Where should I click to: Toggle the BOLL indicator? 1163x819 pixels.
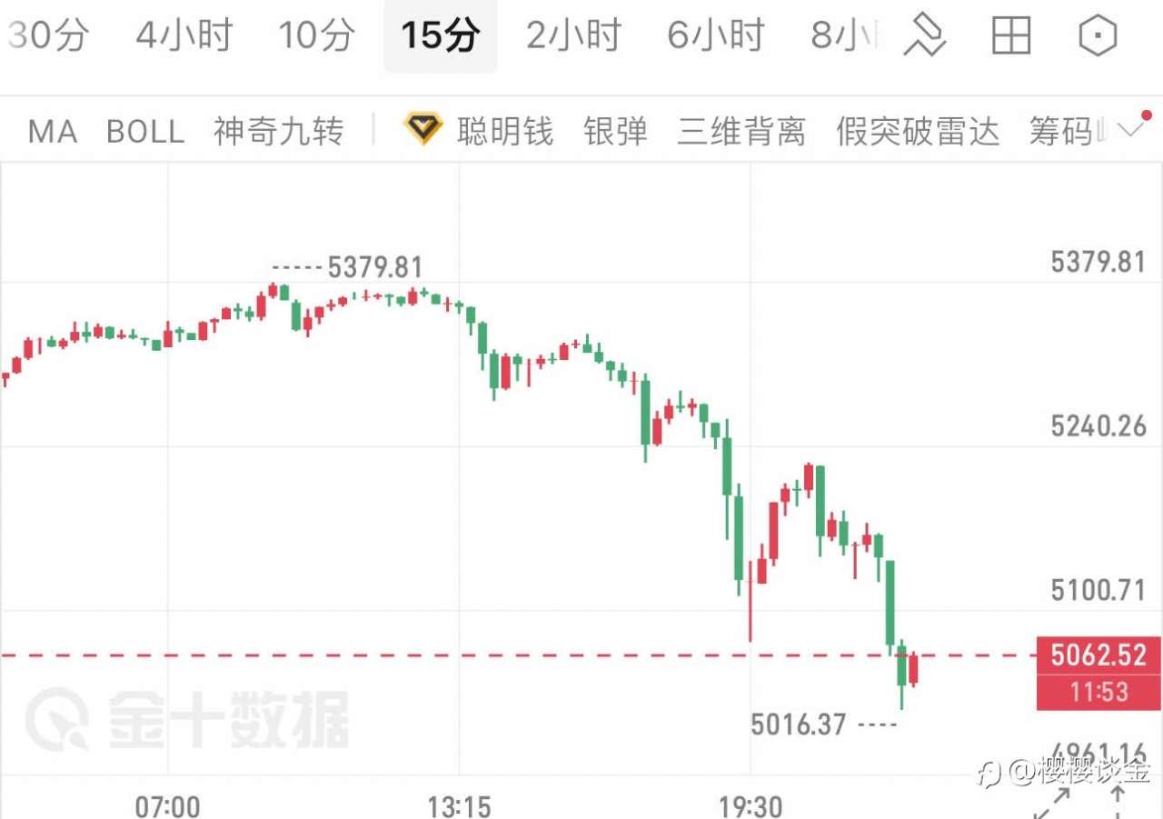145,132
